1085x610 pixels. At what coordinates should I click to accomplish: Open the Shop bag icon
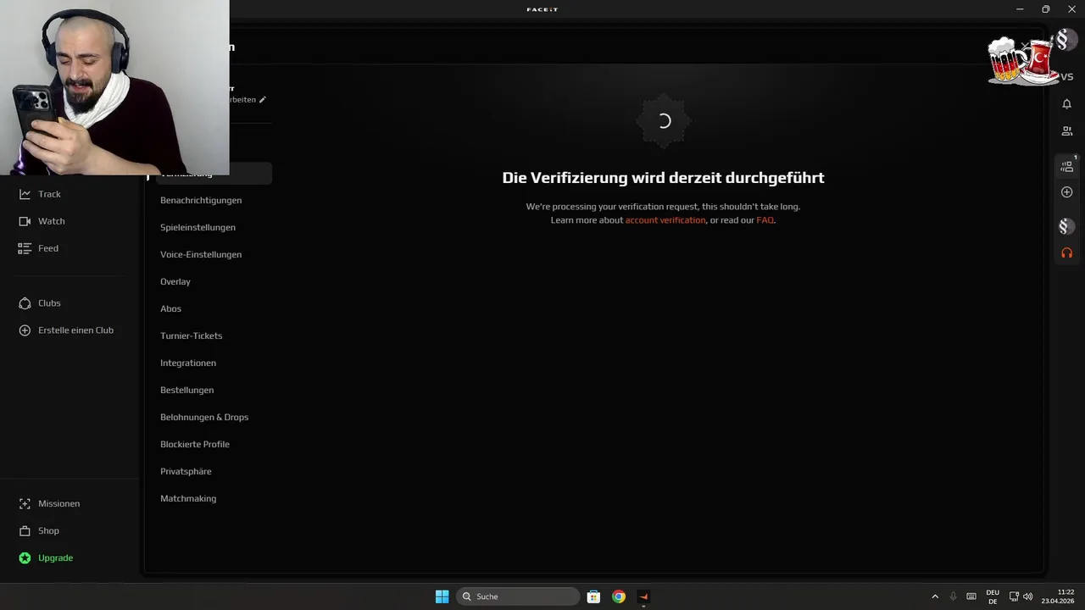(25, 530)
